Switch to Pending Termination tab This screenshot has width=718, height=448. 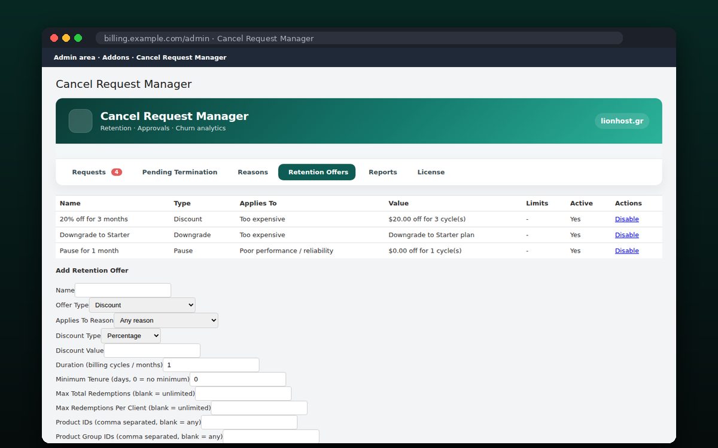tap(180, 172)
